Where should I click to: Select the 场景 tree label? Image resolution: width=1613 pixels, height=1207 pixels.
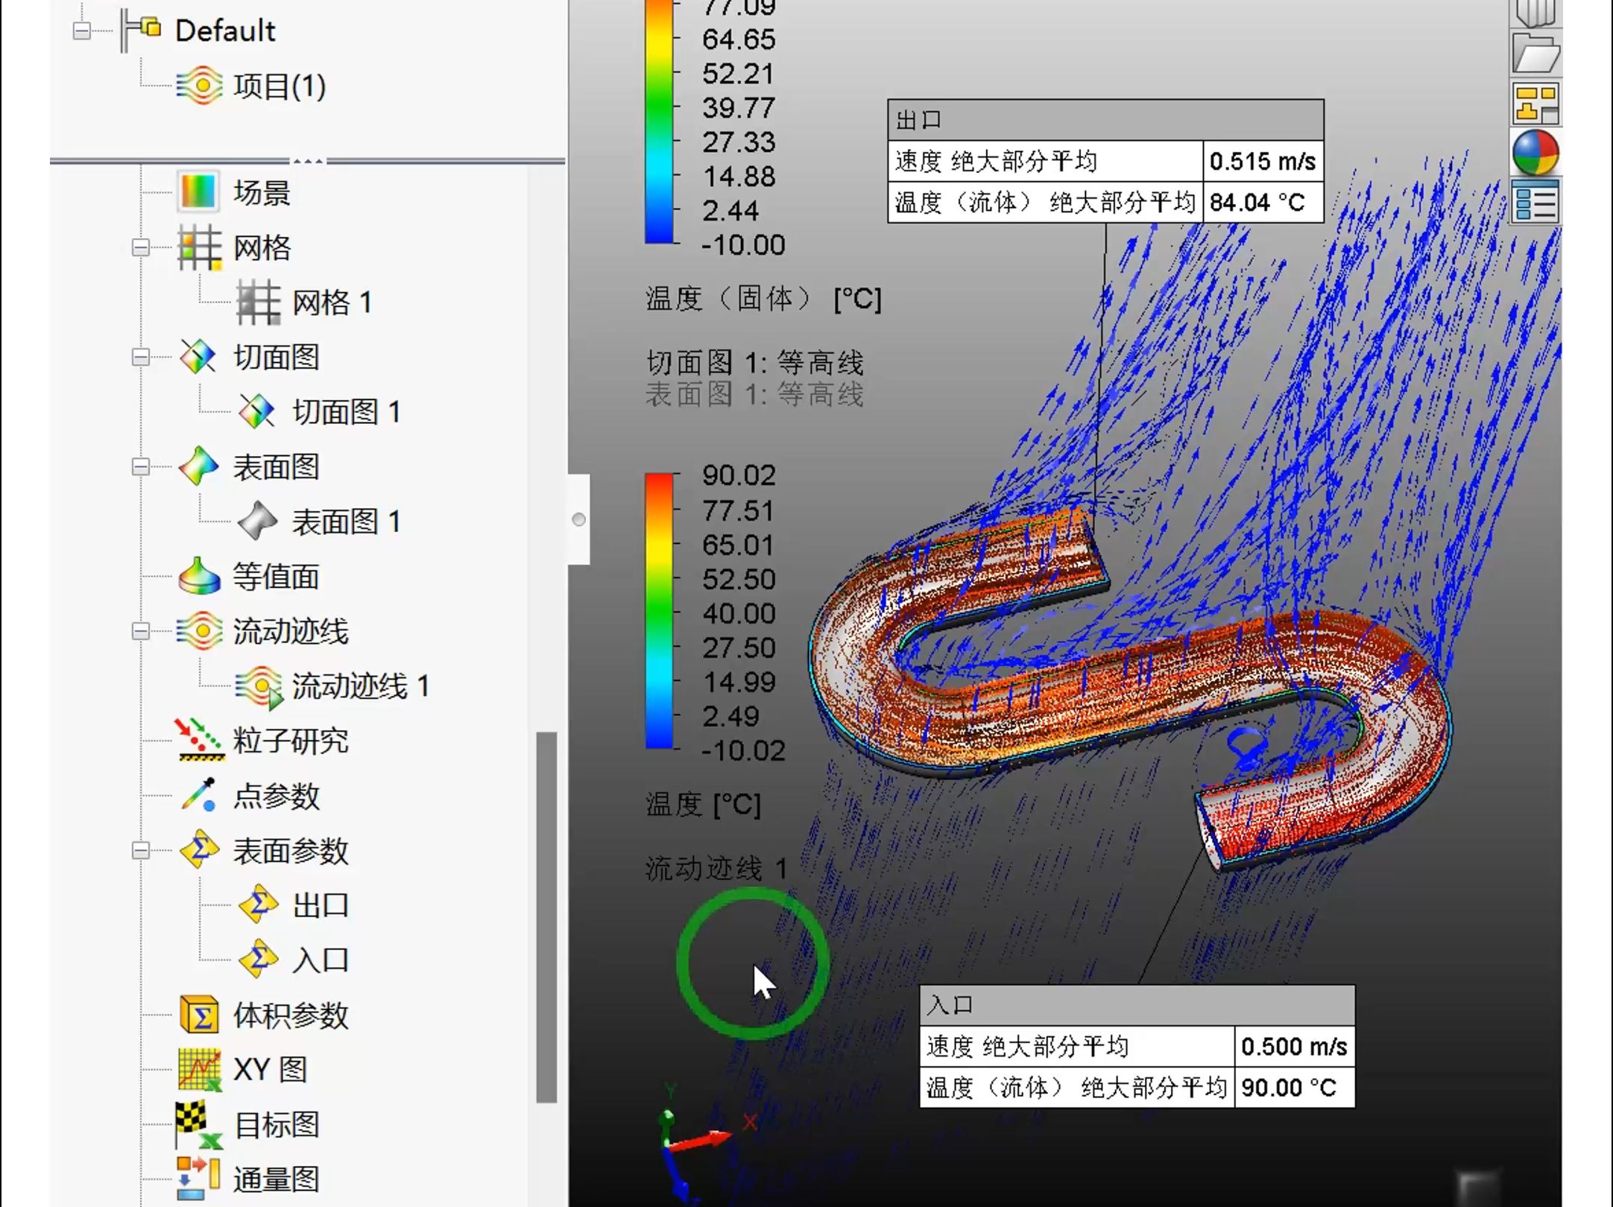262,192
